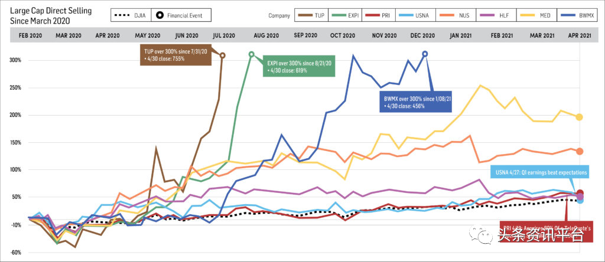Select DEC 2020 on the timeline
The width and height of the screenshot is (605, 262).
[x=422, y=35]
